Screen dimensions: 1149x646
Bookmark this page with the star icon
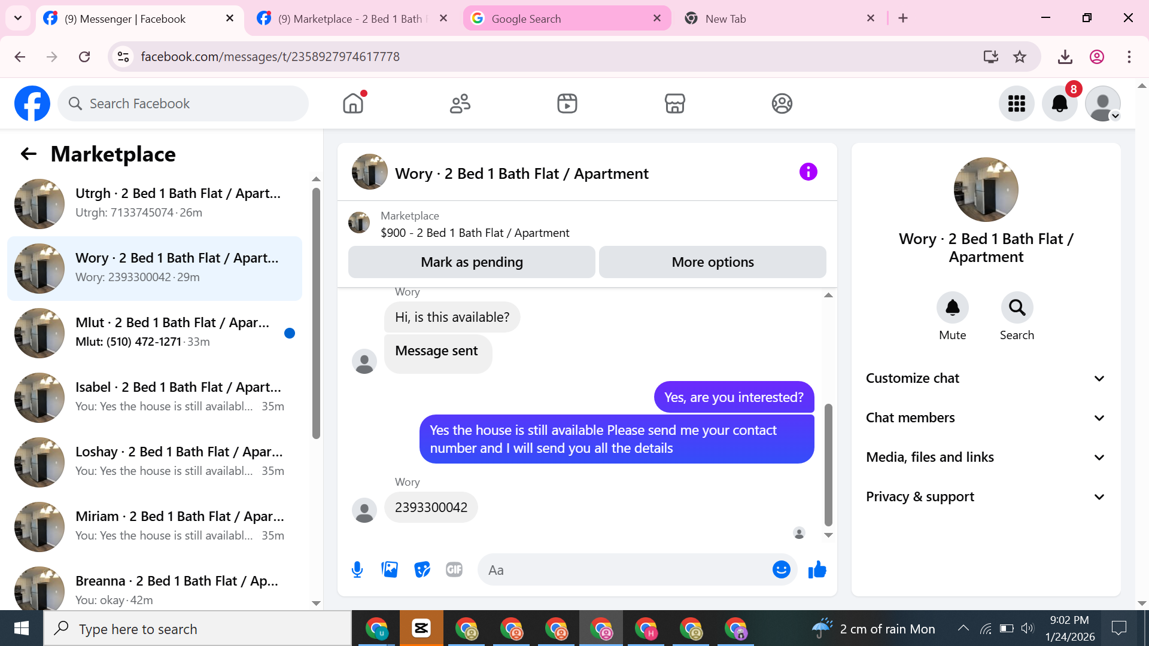click(x=1020, y=57)
